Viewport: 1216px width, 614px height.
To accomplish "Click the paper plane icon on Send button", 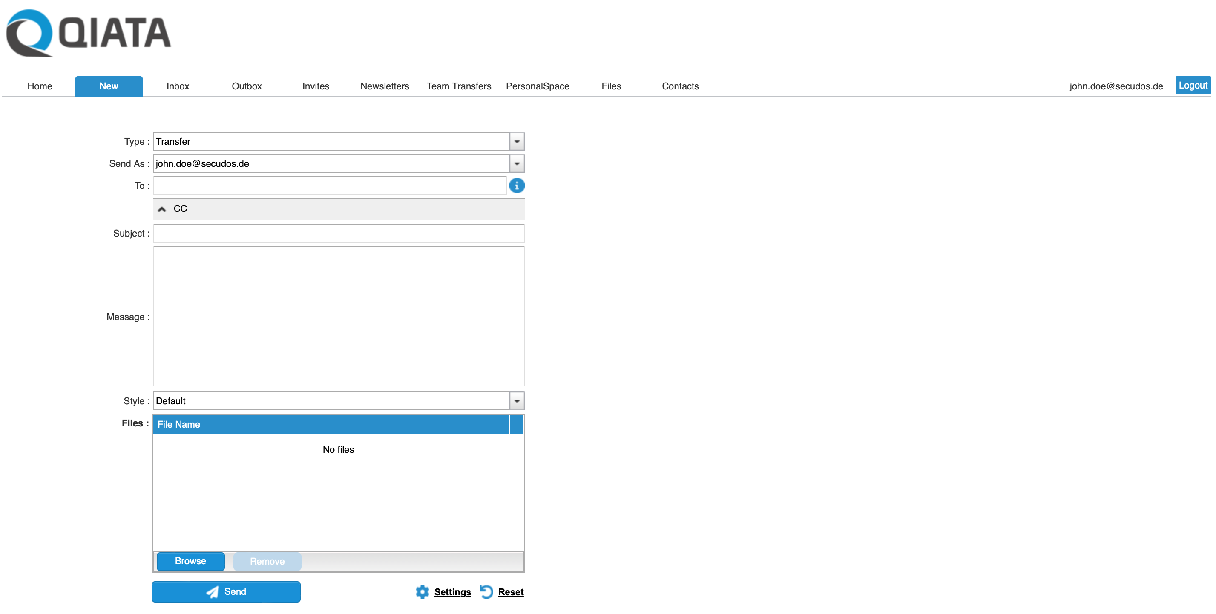I will [213, 592].
